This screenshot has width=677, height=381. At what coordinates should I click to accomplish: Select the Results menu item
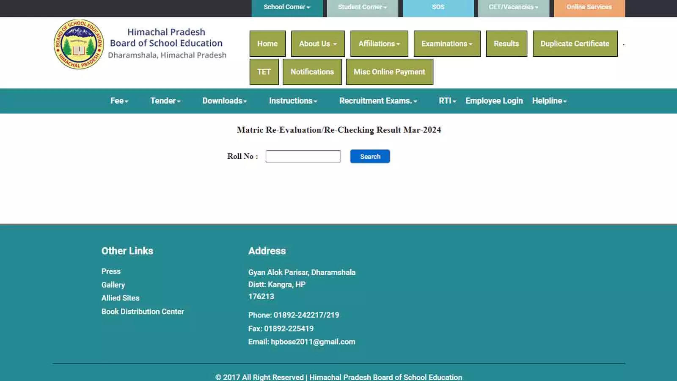point(506,44)
